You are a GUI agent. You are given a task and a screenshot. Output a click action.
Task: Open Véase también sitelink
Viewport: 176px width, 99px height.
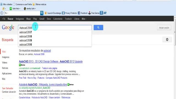(54, 97)
